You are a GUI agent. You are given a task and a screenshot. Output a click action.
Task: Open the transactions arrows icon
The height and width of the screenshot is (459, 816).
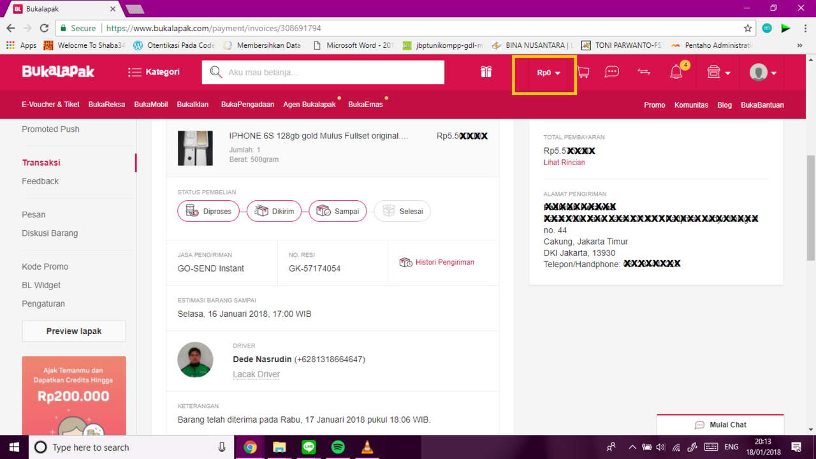pos(644,72)
